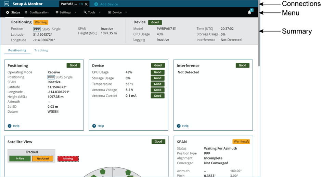Click the Settings gear icon
321x177 pixels.
[x=57, y=12]
